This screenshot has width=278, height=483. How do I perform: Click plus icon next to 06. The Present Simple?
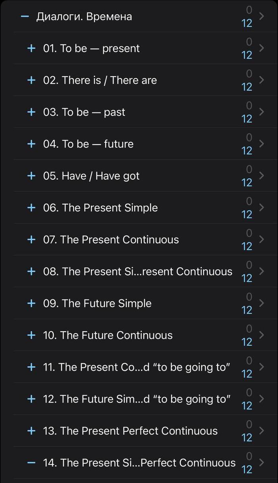pyautogui.click(x=31, y=207)
